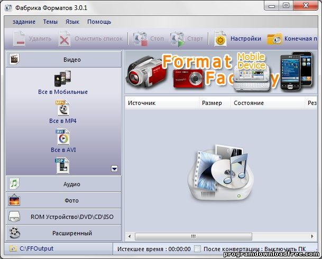Click the Расширенный film reel icon

coord(14,233)
